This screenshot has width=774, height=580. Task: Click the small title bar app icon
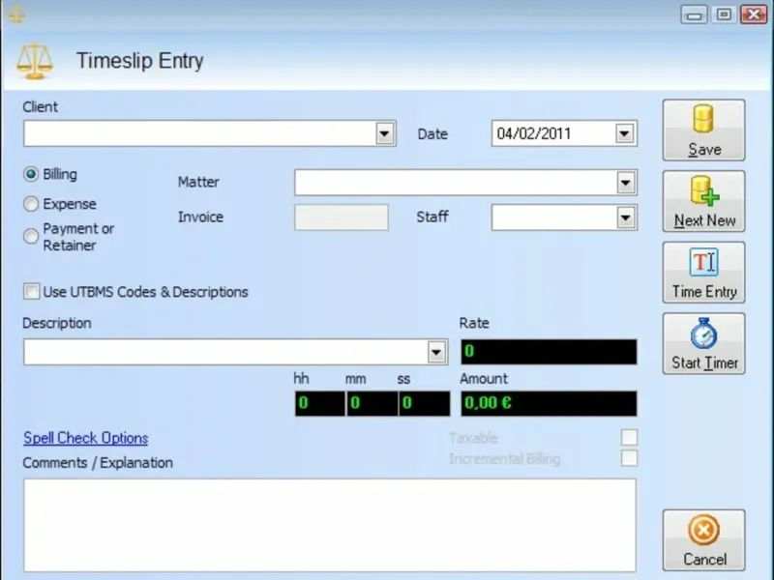(x=16, y=14)
